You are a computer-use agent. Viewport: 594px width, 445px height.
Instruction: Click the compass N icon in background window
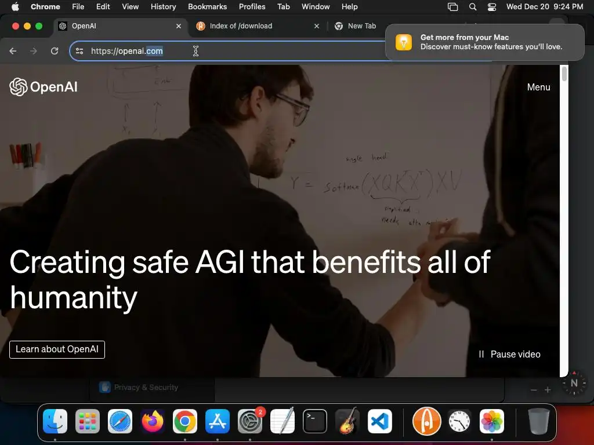tap(574, 383)
